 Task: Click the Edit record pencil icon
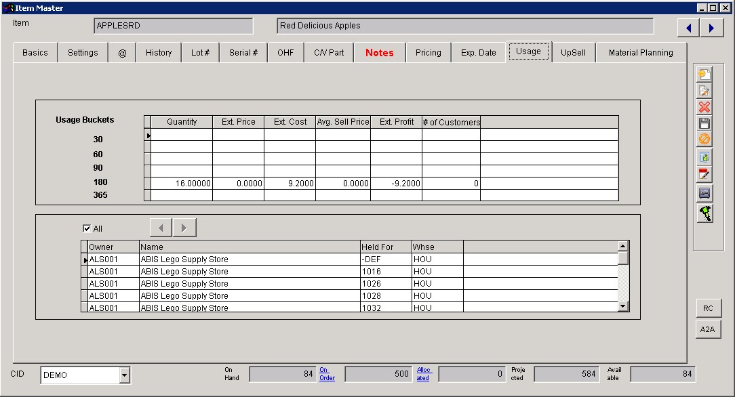[x=704, y=91]
